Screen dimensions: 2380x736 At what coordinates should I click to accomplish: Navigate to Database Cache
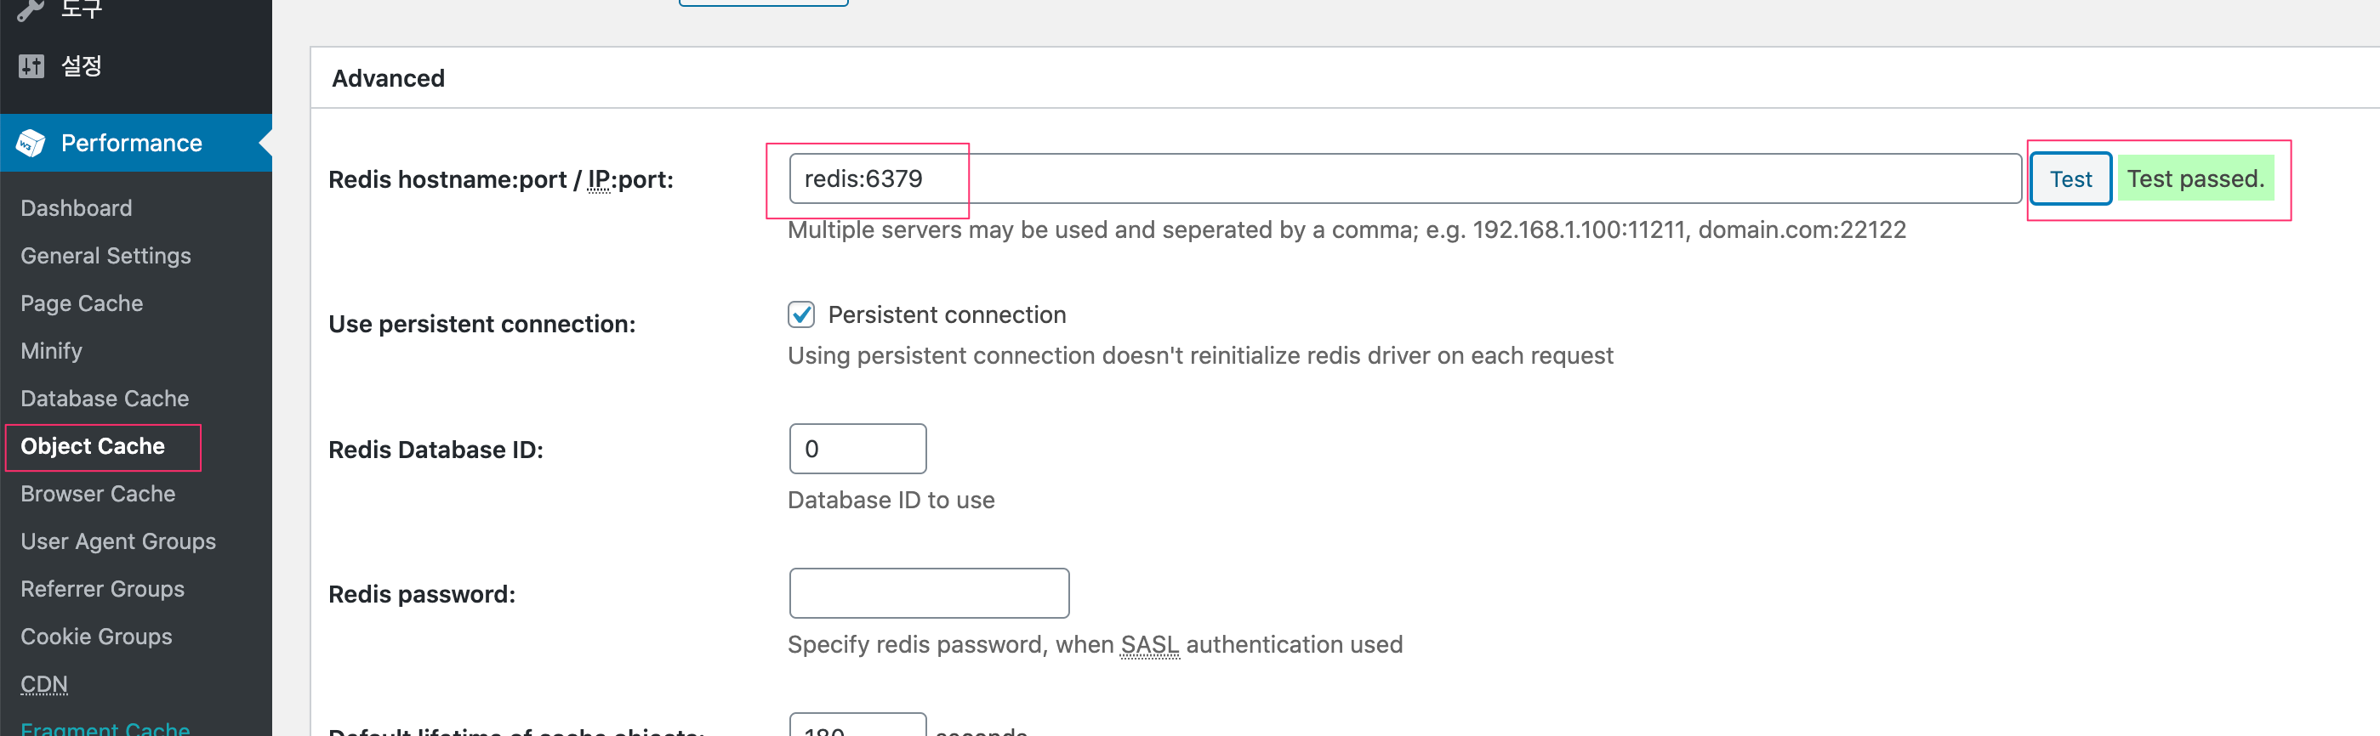coord(105,398)
